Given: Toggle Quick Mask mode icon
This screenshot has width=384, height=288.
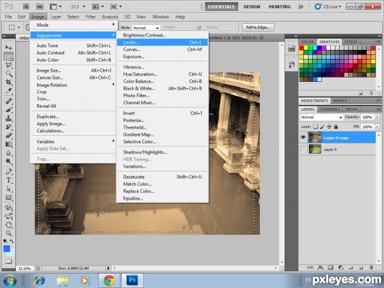Looking at the screenshot, I should 8,261.
